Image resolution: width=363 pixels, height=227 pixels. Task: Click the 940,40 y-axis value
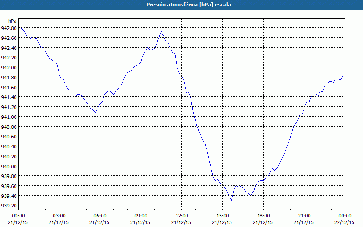9,146
